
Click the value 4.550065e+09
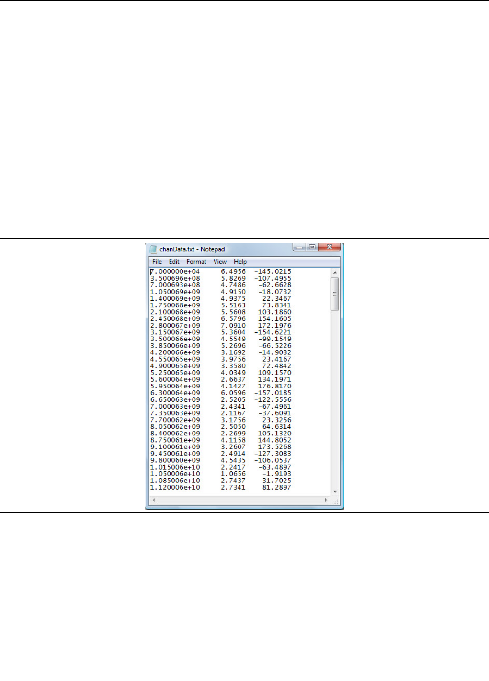(175, 359)
